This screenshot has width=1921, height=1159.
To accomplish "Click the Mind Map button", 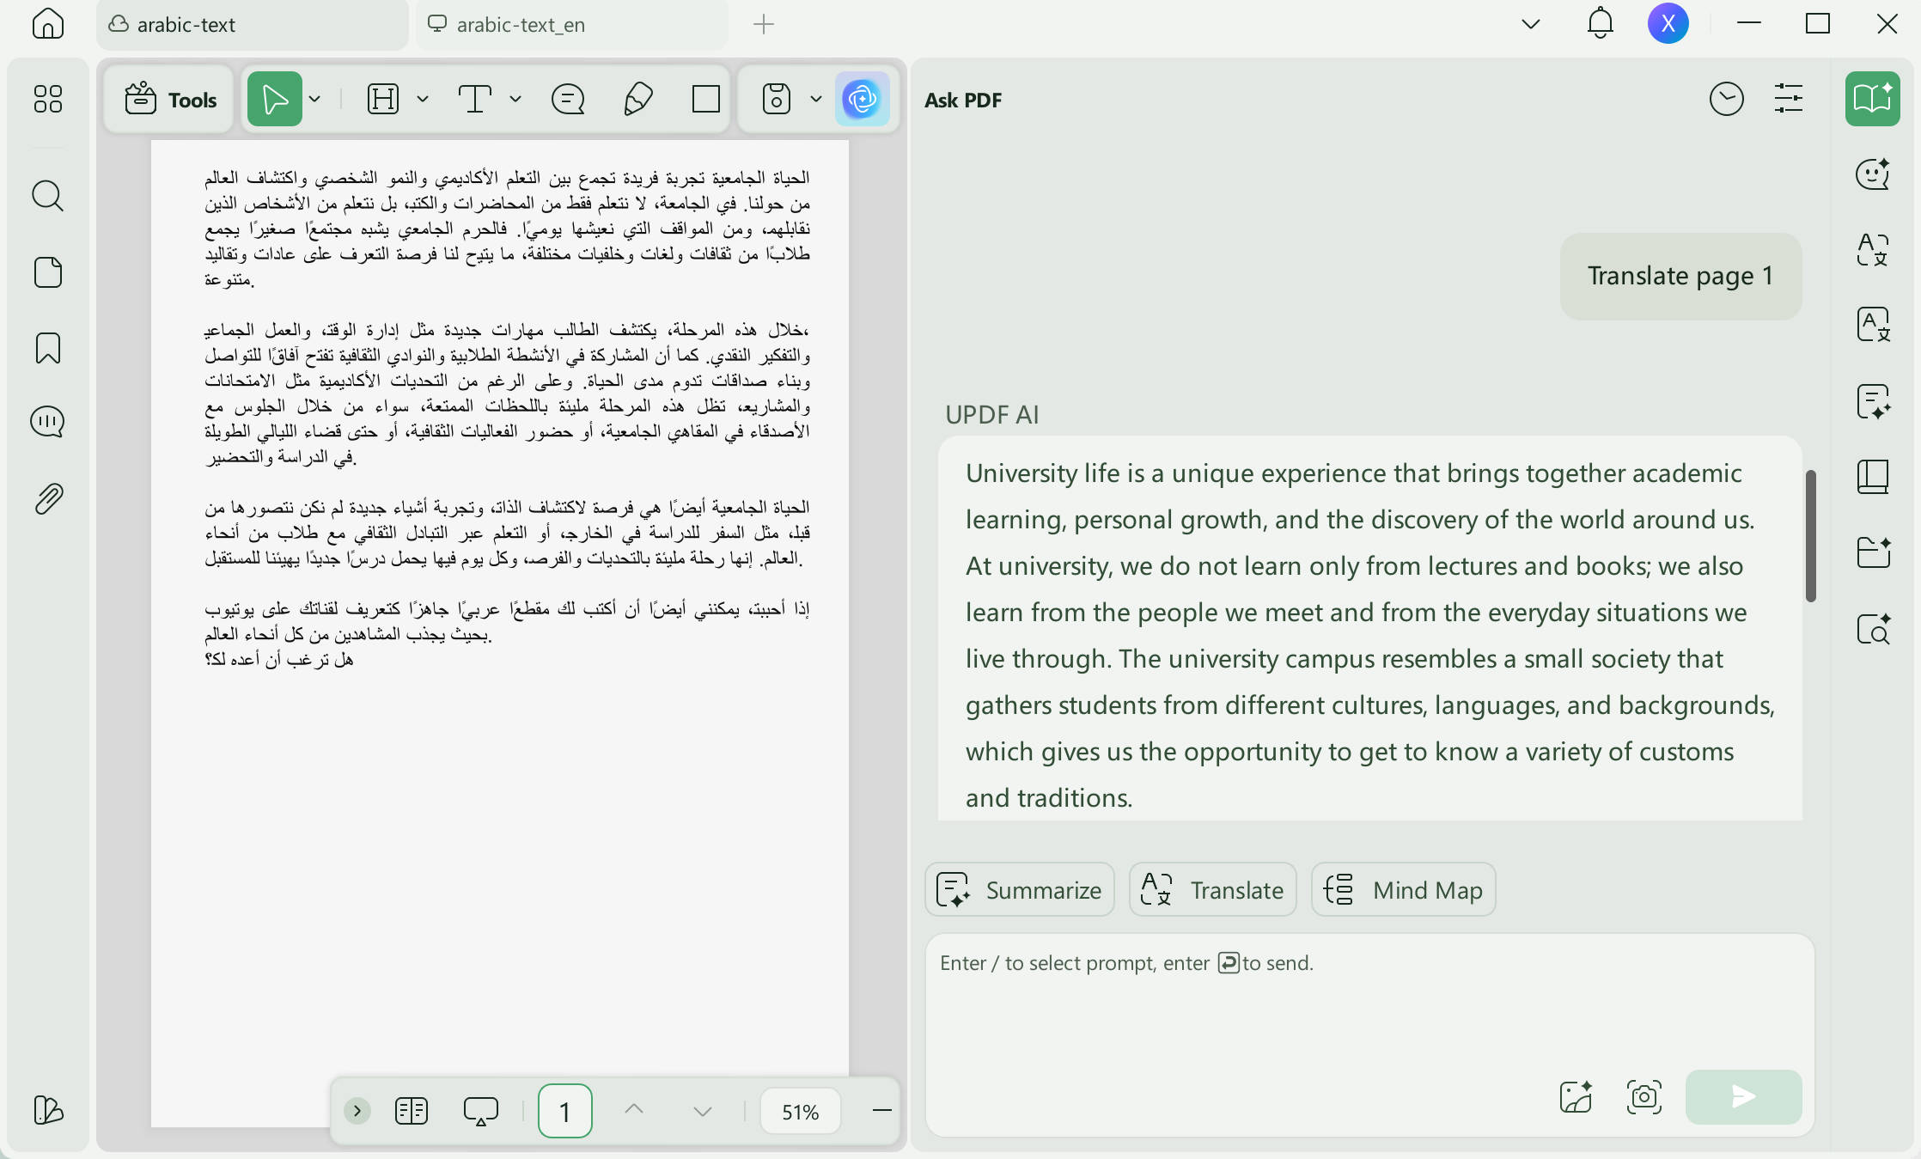I will pyautogui.click(x=1403, y=890).
